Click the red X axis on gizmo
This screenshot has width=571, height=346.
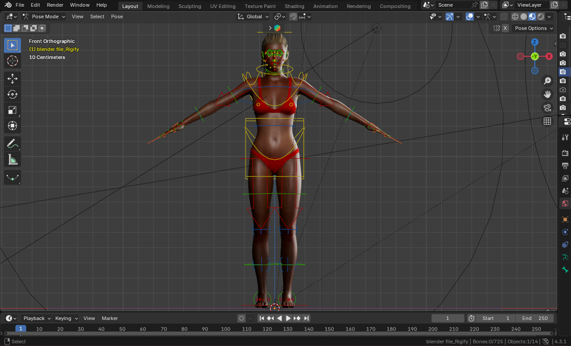pyautogui.click(x=549, y=56)
